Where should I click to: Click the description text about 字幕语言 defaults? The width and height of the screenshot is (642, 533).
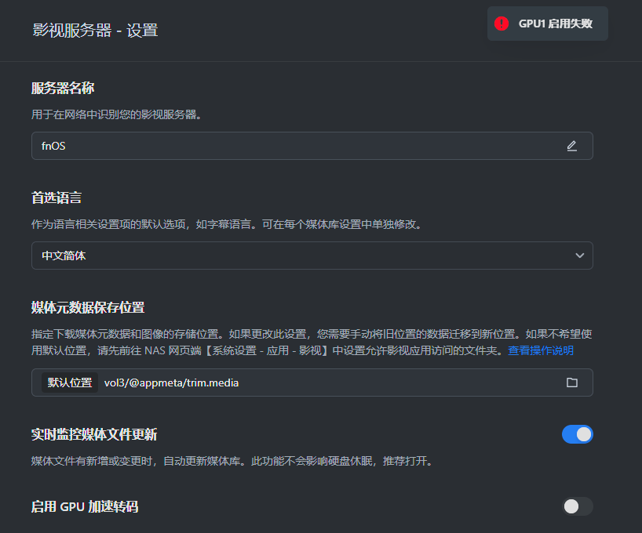[x=228, y=224]
